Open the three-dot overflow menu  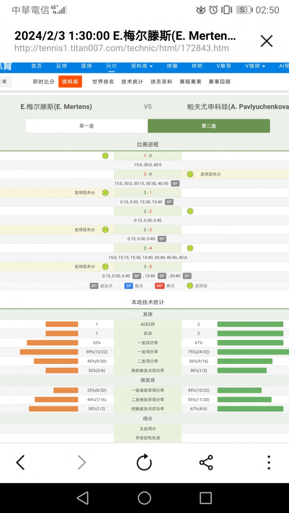point(268,463)
